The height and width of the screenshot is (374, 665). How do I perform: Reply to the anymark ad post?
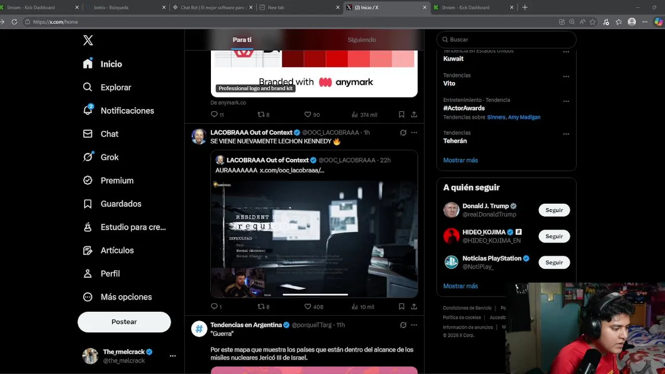point(217,114)
